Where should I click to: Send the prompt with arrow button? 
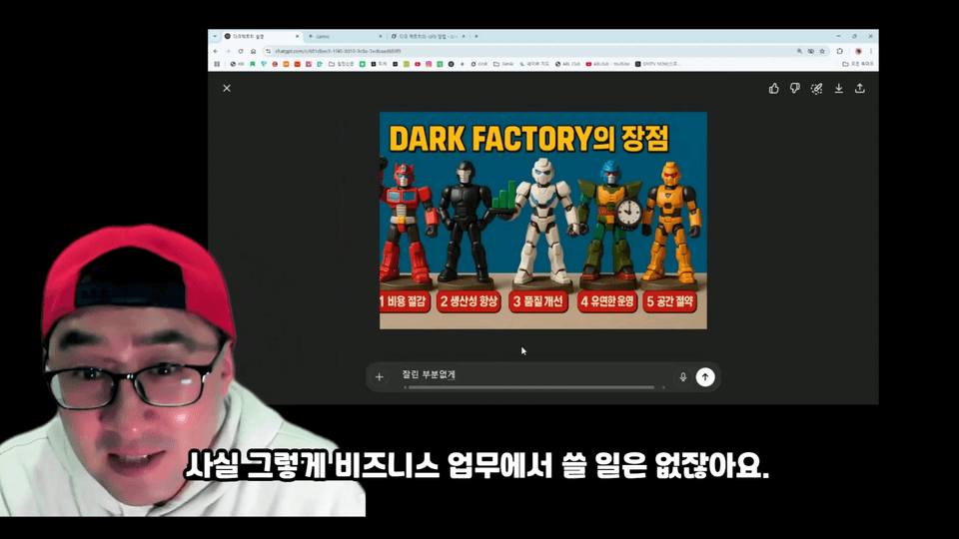click(705, 377)
